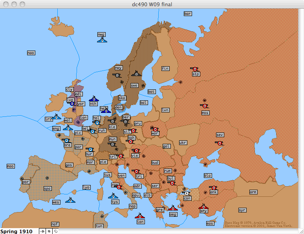The image size is (304, 234).
Task: Select the French army above bre
Action: pos(66,140)
